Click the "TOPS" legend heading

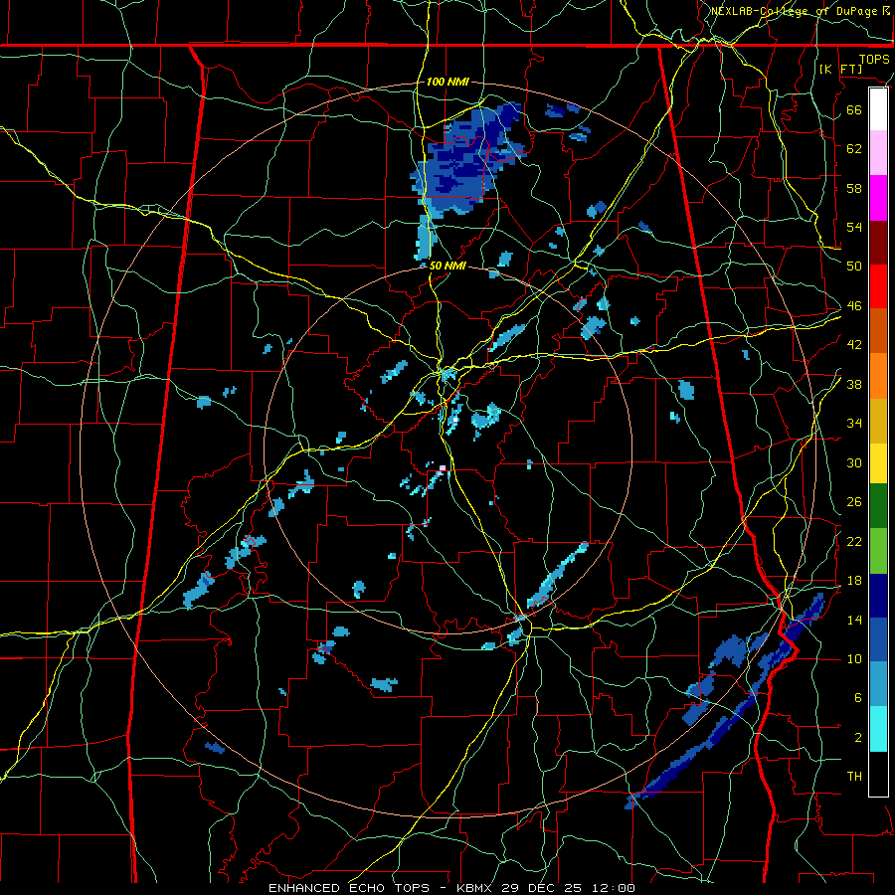[x=874, y=59]
